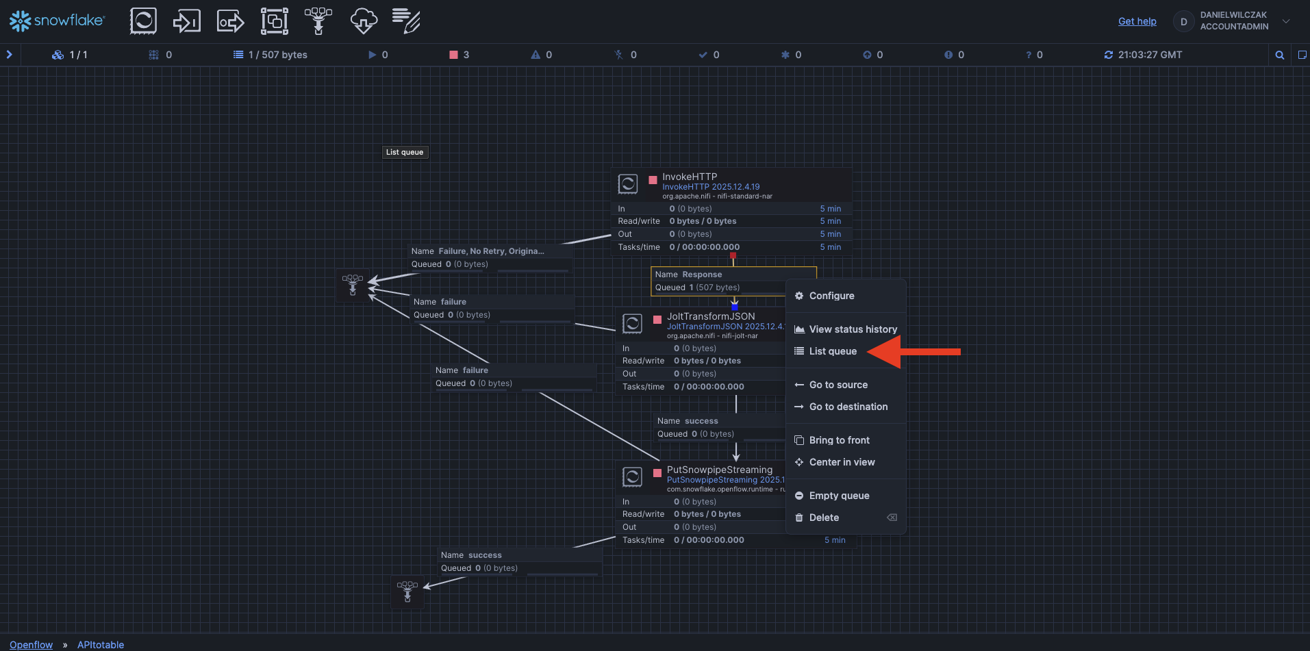Click the funnel connected to failure queues
1310x651 pixels.
pos(353,285)
